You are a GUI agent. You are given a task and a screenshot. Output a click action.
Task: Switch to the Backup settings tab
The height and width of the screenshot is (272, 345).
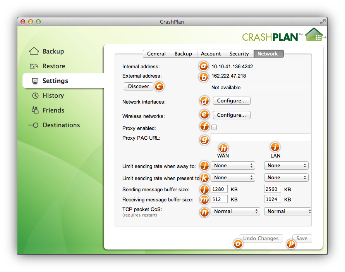(183, 54)
